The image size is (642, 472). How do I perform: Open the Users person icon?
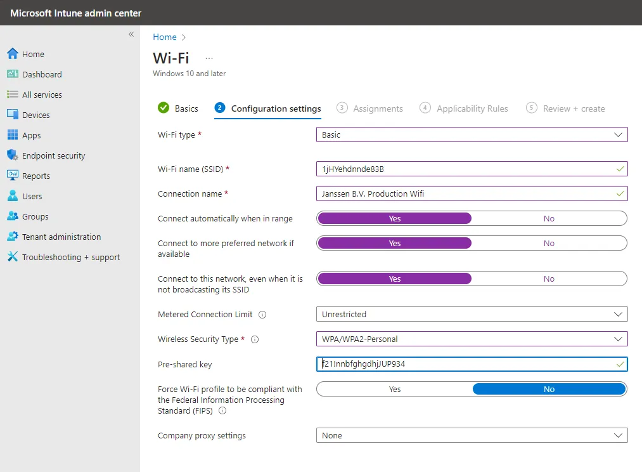[13, 195]
